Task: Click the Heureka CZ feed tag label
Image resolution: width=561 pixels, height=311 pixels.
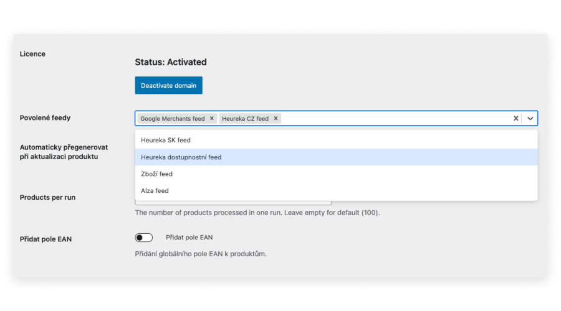Action: click(x=245, y=119)
